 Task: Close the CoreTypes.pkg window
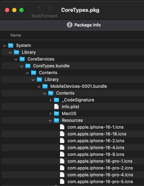coord(7,10)
